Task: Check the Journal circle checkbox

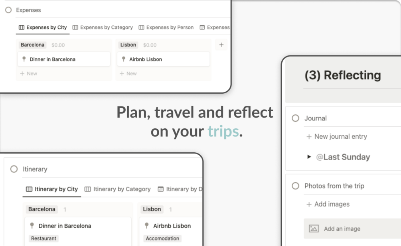Action: tap(295, 118)
